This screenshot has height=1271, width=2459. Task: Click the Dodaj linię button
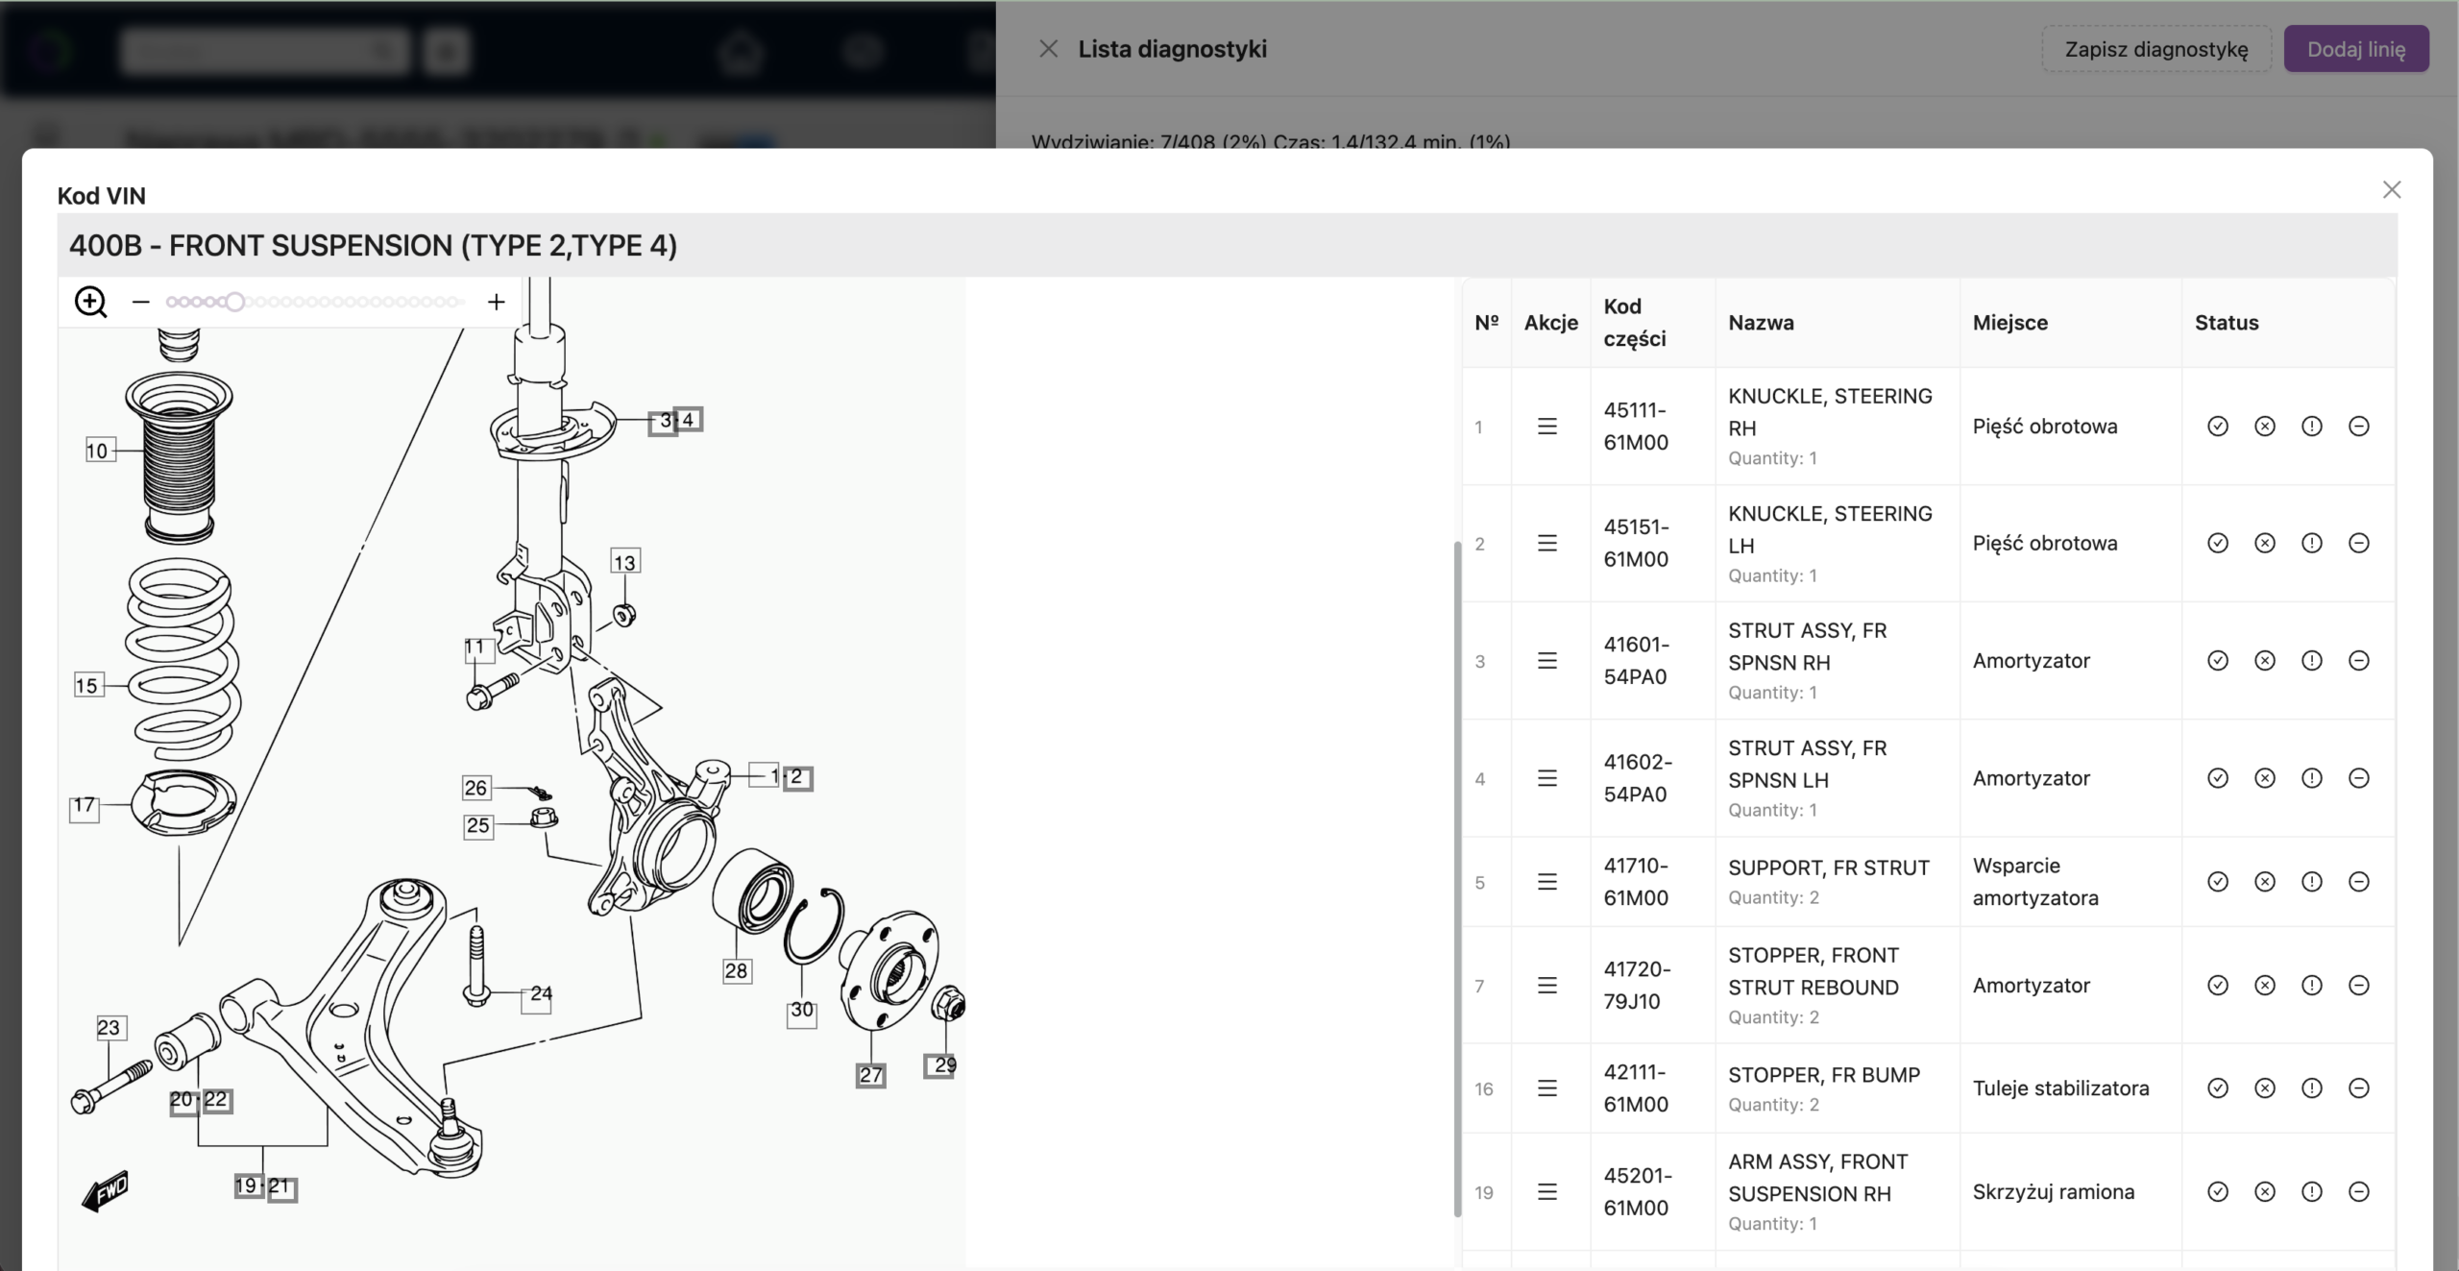point(2356,49)
